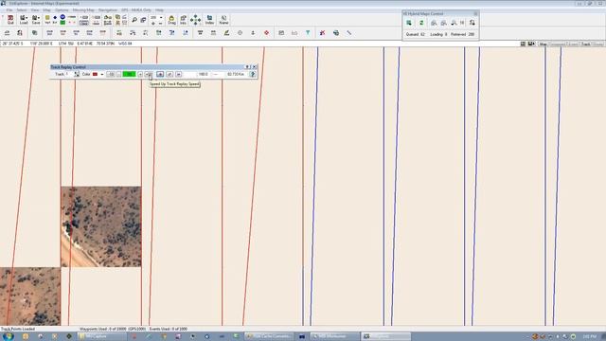Toggle the pin button on Track Replay Control
Image resolution: width=606 pixels, height=341 pixels.
[x=248, y=67]
